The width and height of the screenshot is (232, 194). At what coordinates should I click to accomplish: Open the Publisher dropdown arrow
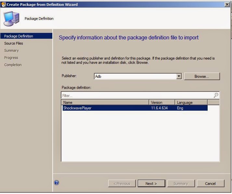[179, 76]
